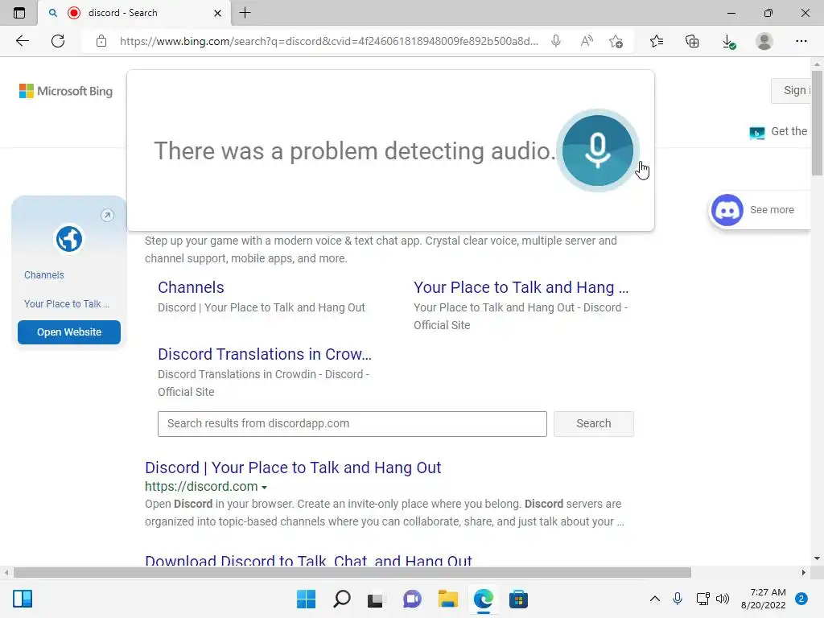Open Widgets panel on taskbar
The image size is (824, 618).
(x=23, y=599)
